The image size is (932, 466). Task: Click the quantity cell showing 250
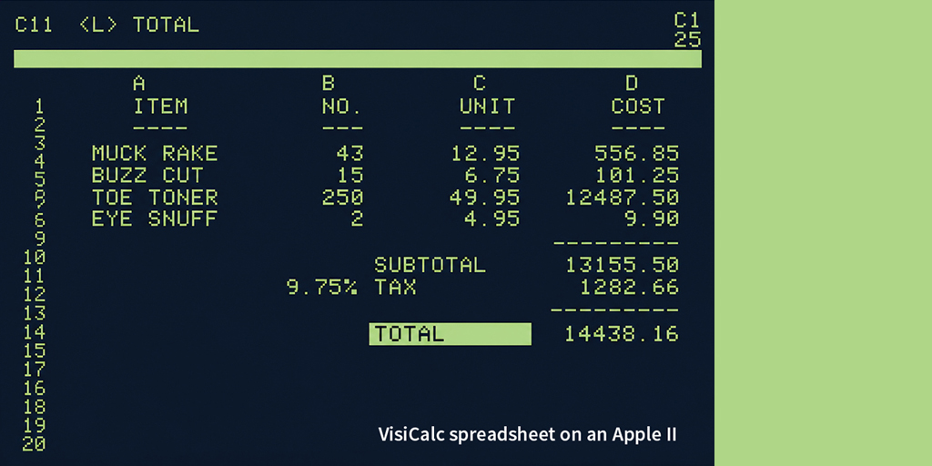click(342, 198)
